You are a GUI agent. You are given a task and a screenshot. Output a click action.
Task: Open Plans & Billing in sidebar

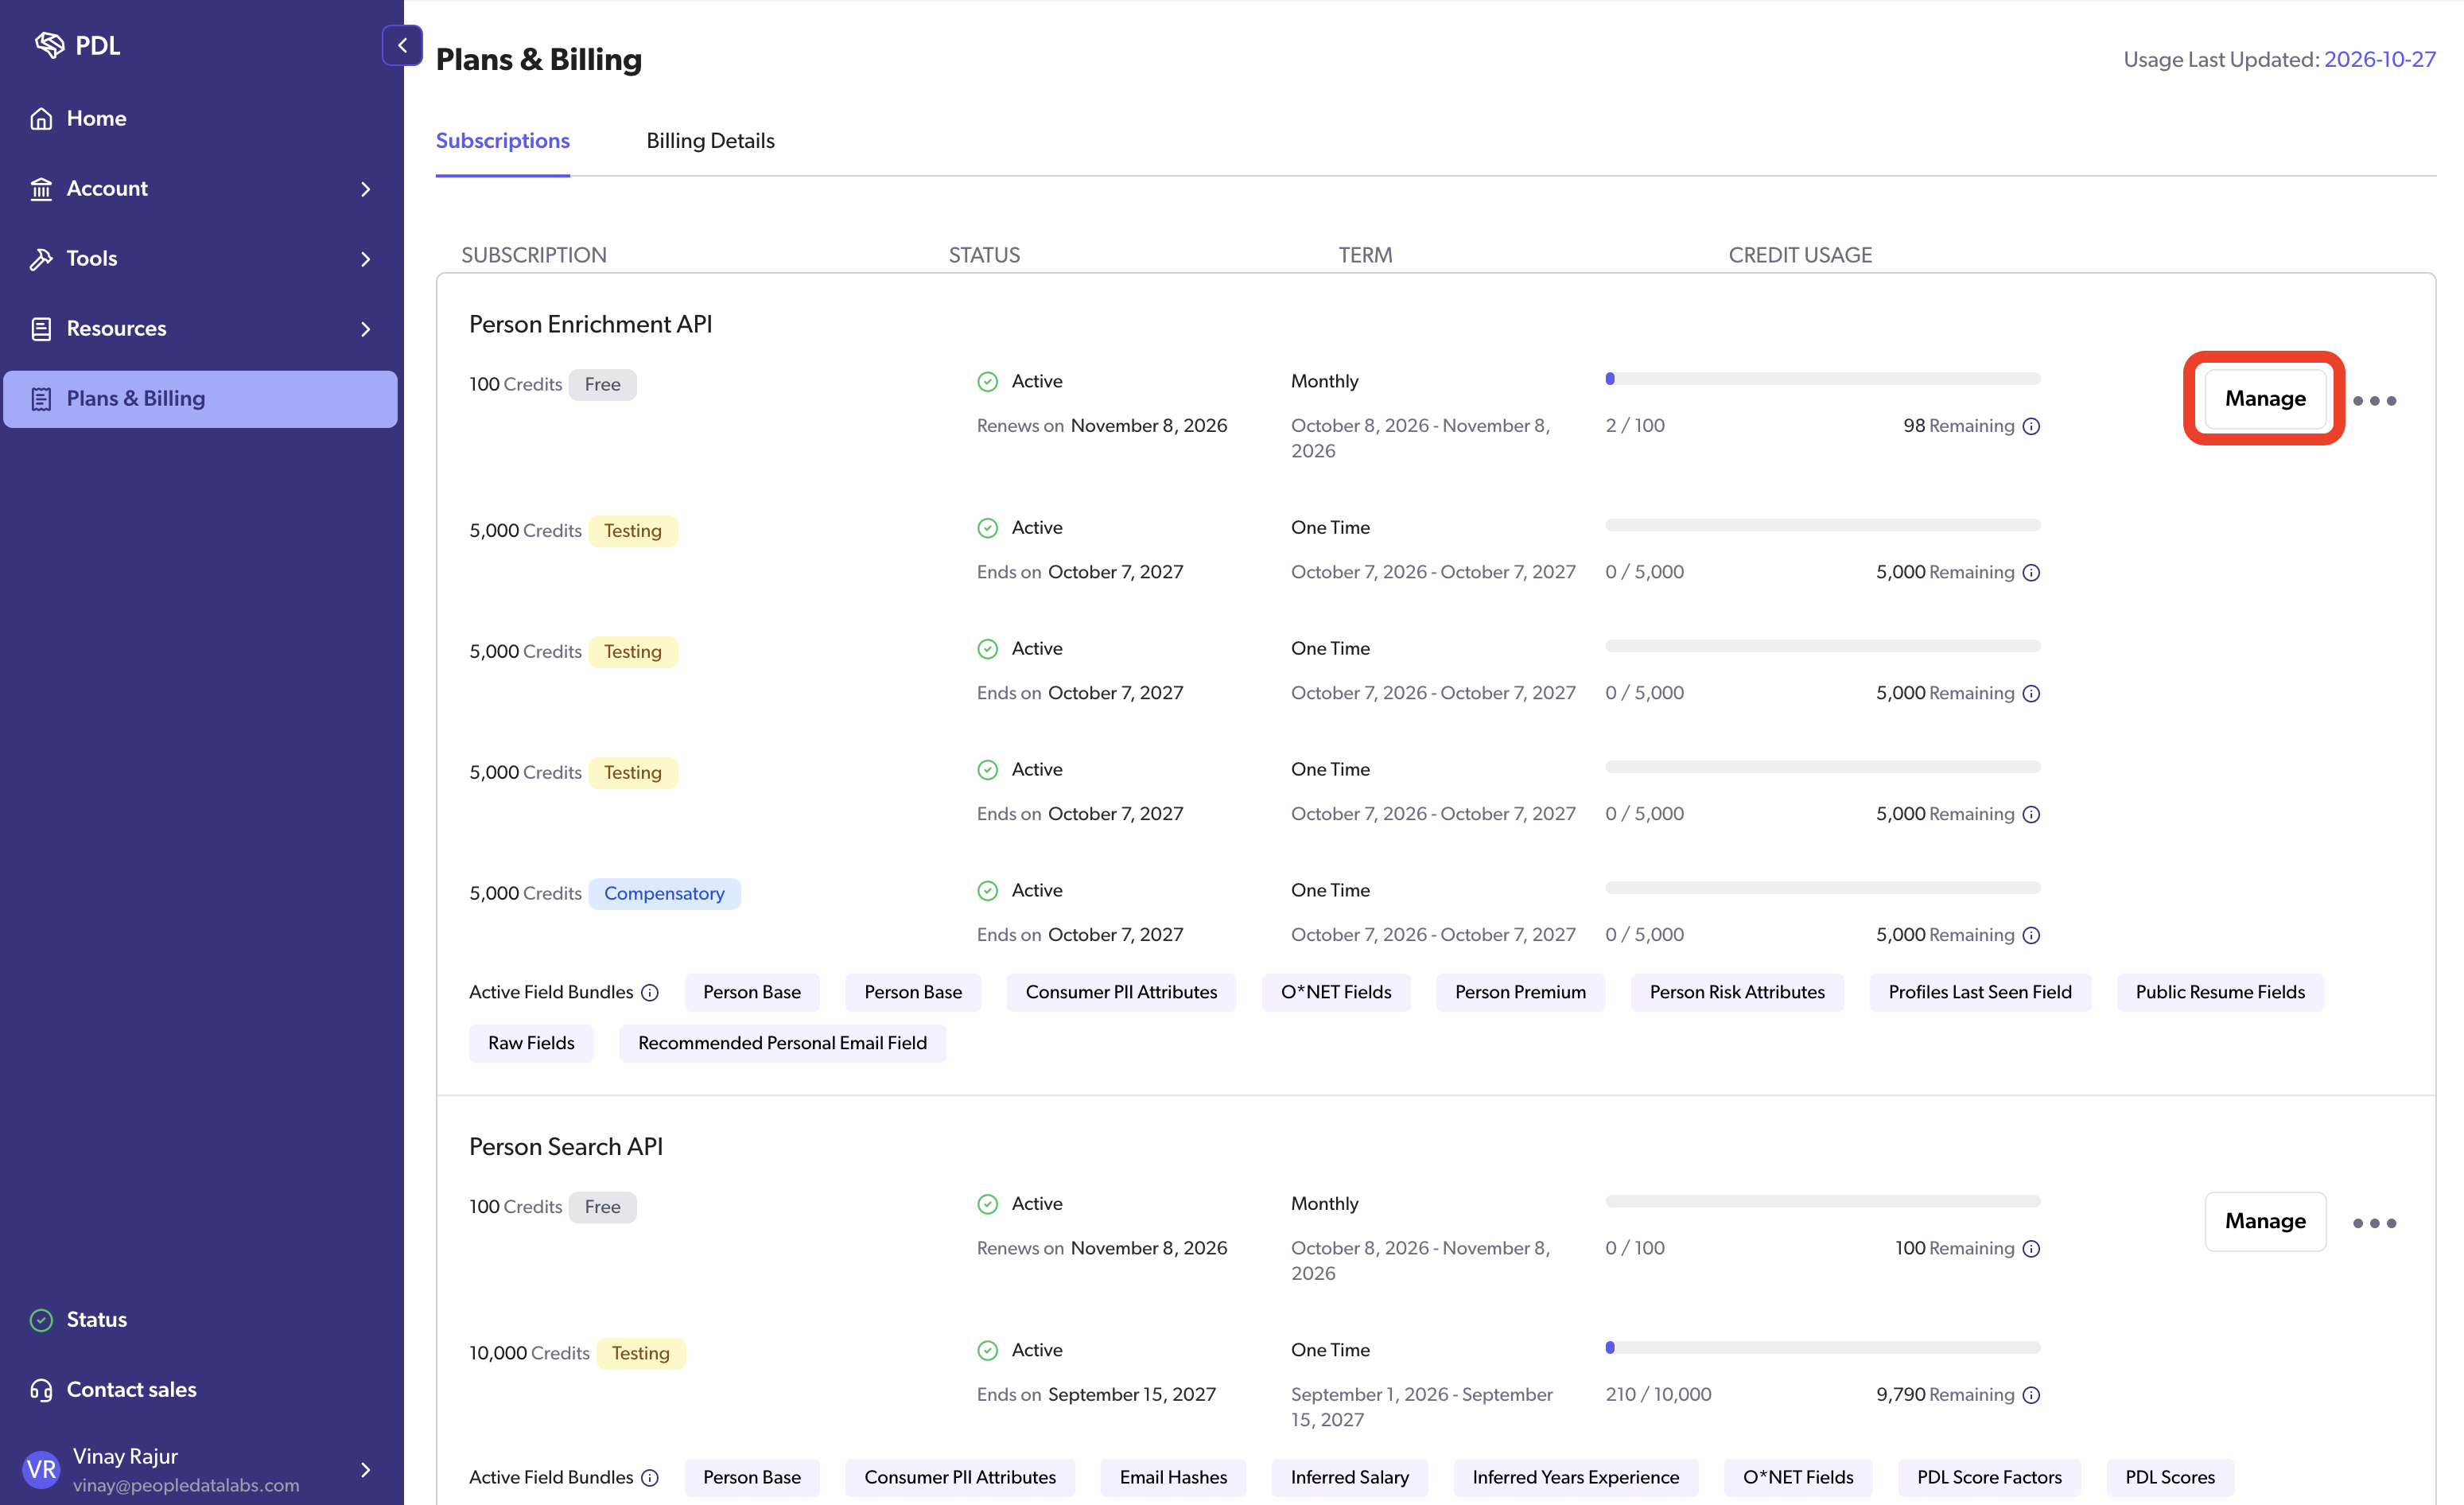point(200,399)
